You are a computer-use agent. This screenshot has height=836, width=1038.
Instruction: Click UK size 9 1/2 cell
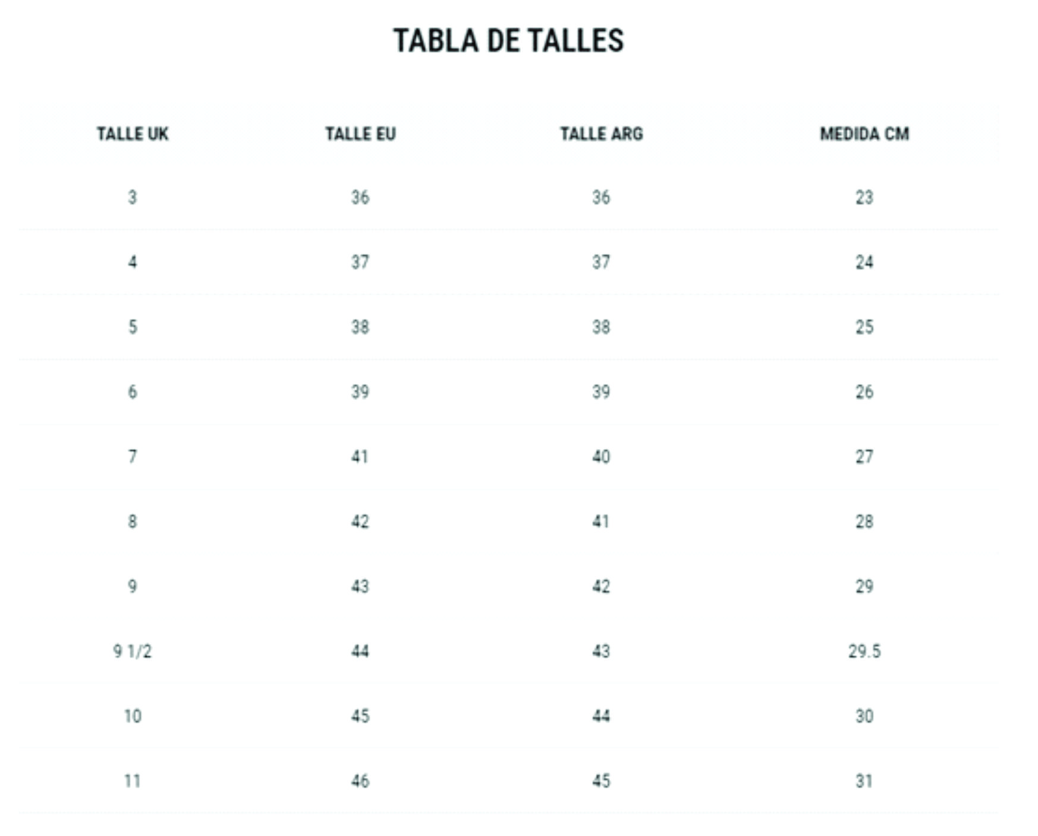133,652
